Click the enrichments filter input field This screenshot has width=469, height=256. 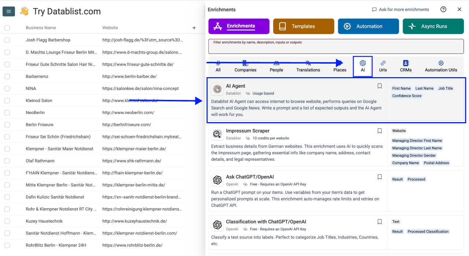[335, 46]
